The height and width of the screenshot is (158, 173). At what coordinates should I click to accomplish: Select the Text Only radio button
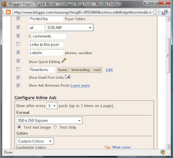click(55, 127)
